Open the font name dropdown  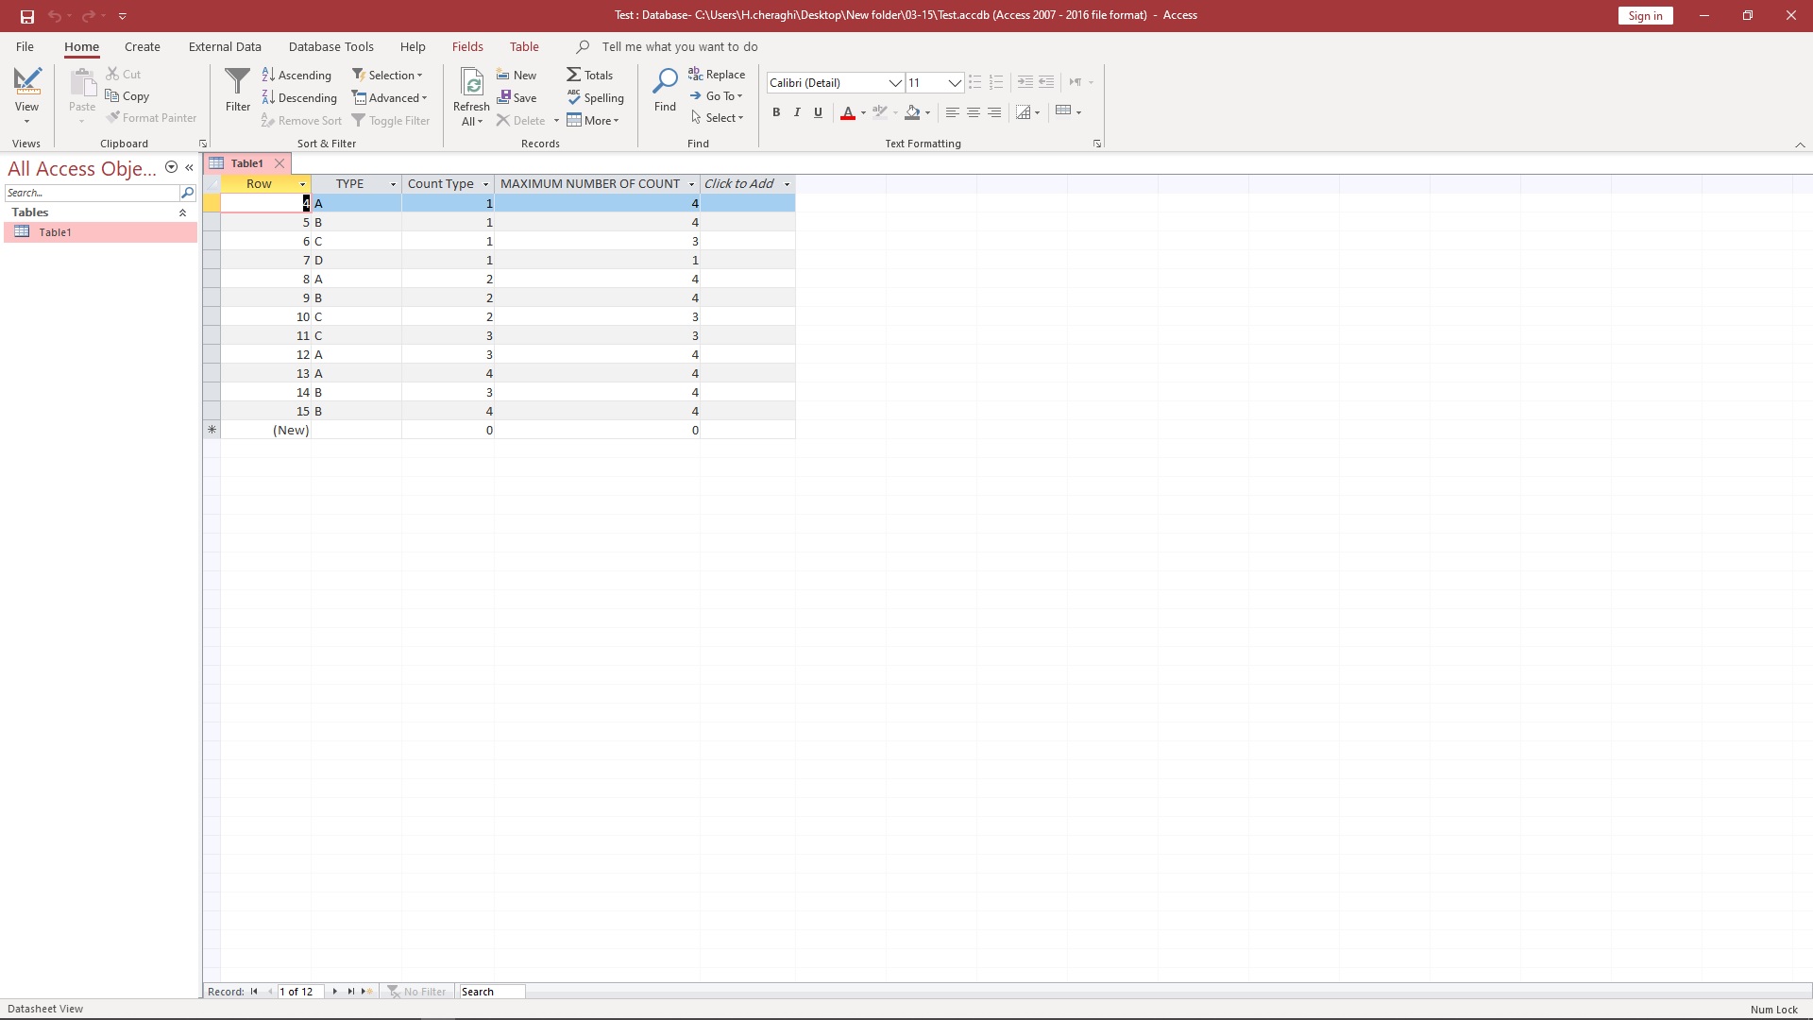pos(894,83)
